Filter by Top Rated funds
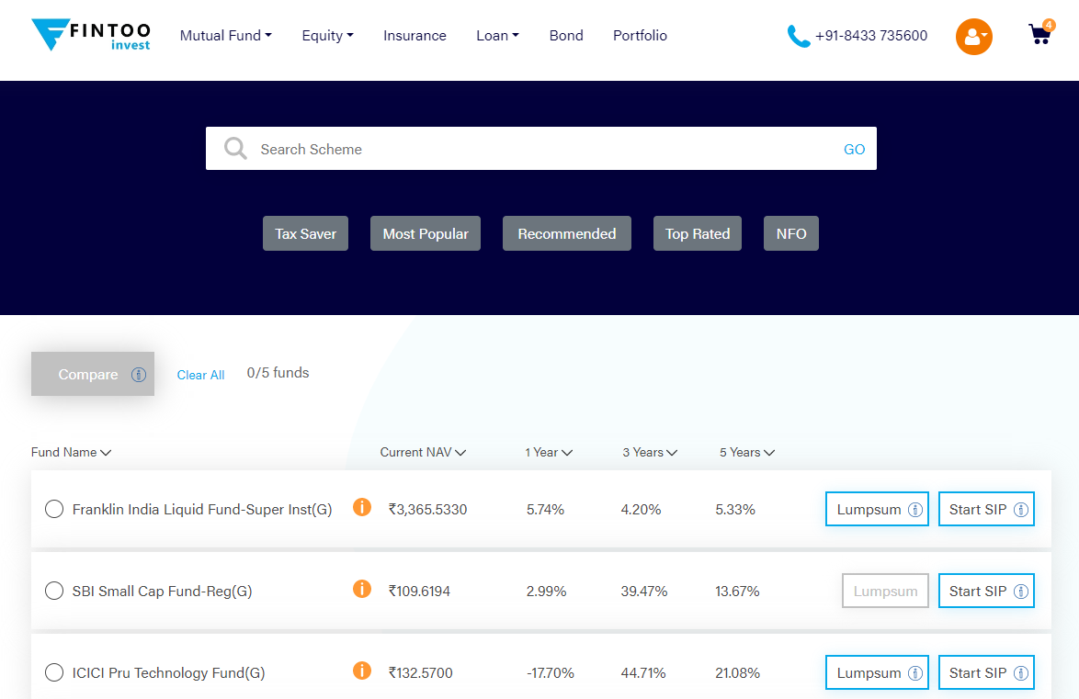Image resolution: width=1079 pixels, height=699 pixels. coord(698,233)
